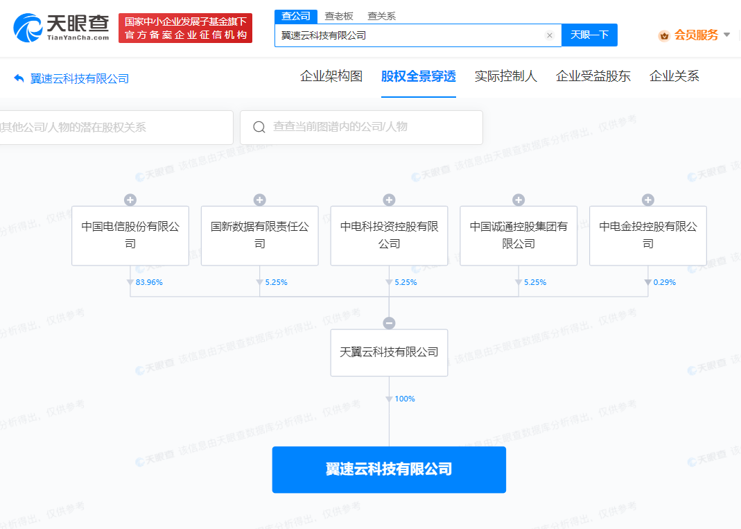The width and height of the screenshot is (741, 529).
Task: Expand shareholders of 中国电信股份有限公司
Action: pyautogui.click(x=130, y=200)
